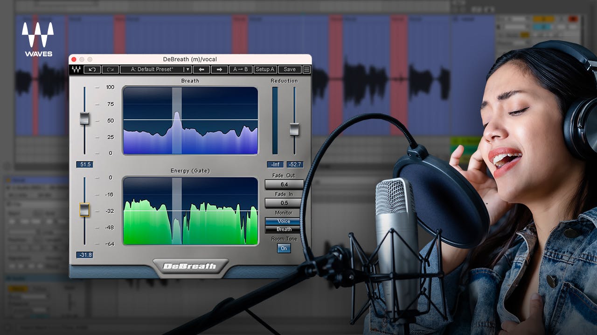Select the Breath threshold value 51.5 field
This screenshot has height=335, width=597.
(84, 165)
